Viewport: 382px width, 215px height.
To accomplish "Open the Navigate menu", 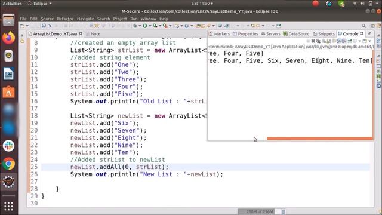I will tap(85, 19).
